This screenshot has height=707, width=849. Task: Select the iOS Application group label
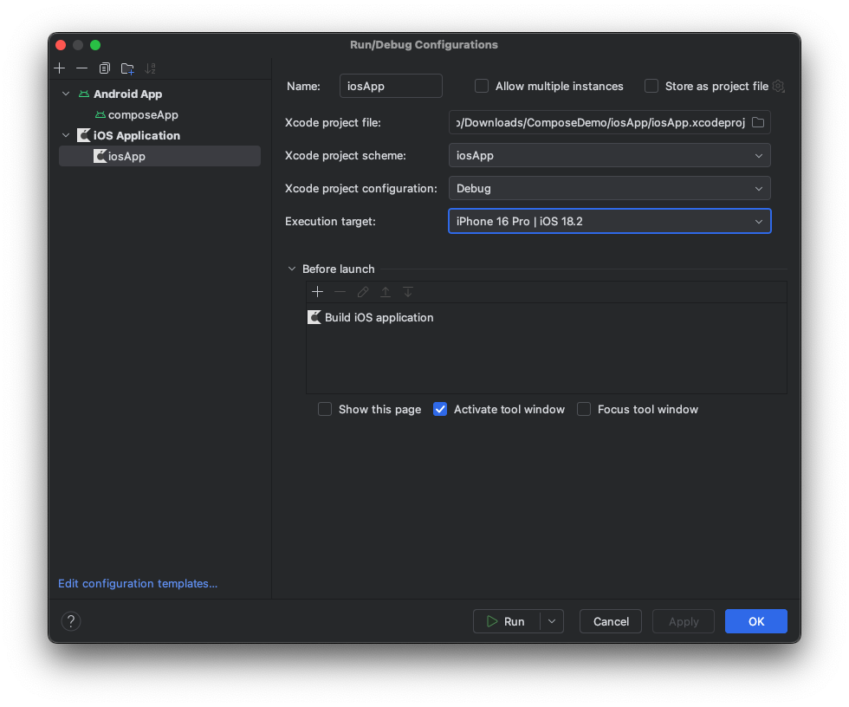137,136
